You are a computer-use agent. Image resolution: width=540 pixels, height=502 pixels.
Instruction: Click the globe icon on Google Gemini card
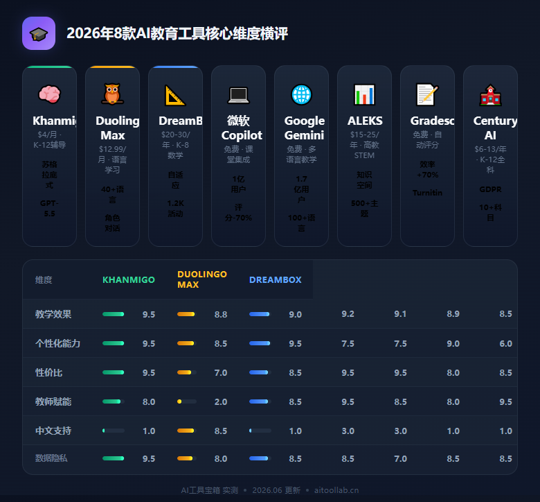click(301, 94)
